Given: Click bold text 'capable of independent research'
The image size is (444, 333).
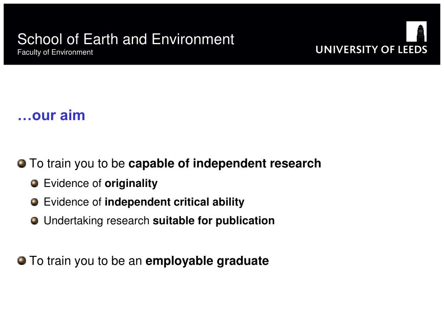Looking at the screenshot, I should tap(225, 163).
